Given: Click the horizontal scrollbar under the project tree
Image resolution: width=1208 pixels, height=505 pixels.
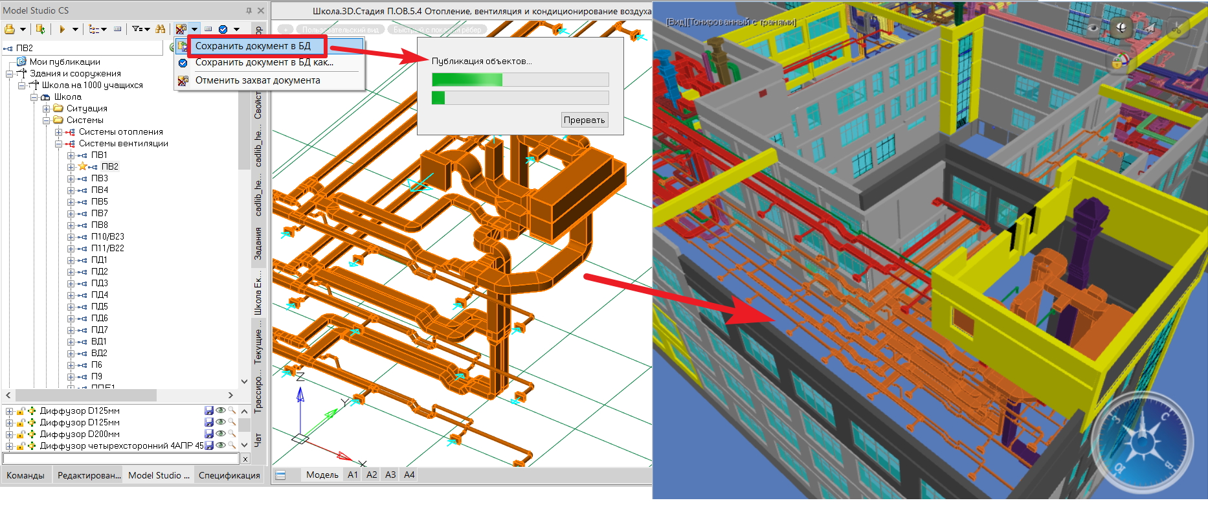Looking at the screenshot, I should (119, 395).
